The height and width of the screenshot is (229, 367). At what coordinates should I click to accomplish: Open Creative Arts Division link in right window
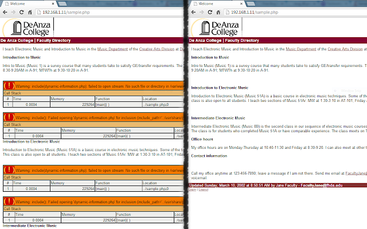345,49
